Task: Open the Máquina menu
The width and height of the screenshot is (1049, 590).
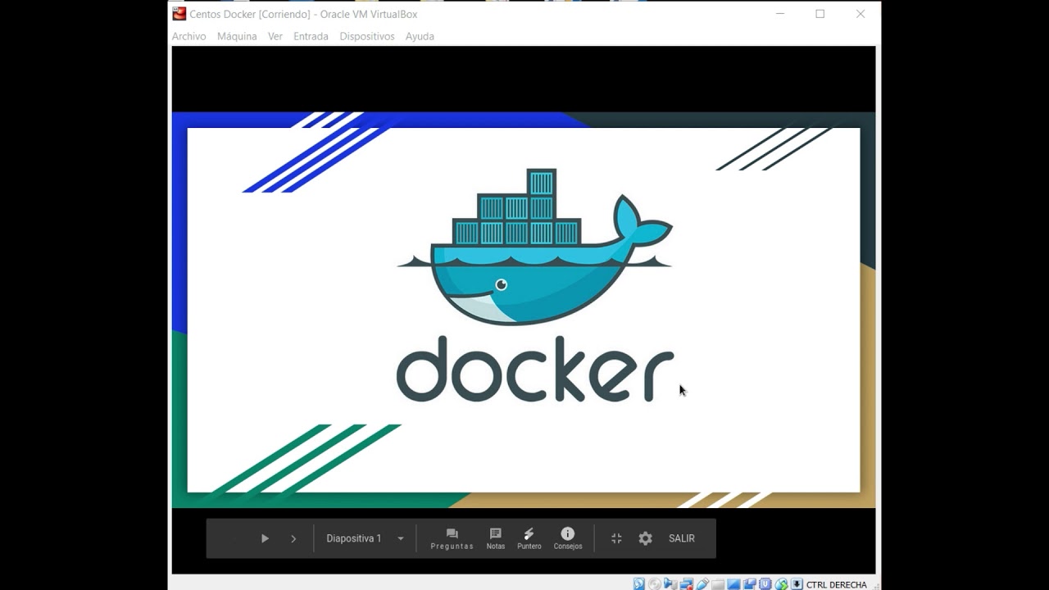Action: point(237,36)
